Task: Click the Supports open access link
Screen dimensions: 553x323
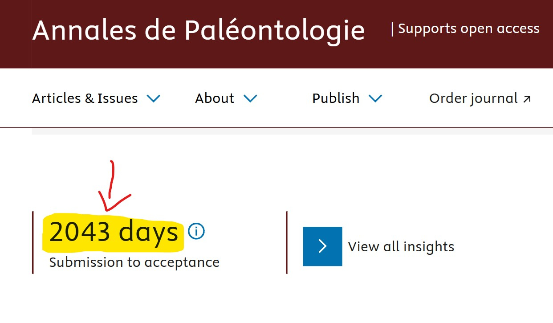Action: 469,29
